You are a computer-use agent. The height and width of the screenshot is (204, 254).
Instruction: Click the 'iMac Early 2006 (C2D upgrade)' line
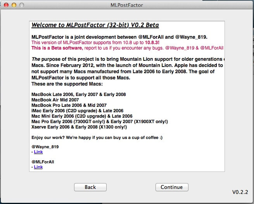tap(77, 111)
